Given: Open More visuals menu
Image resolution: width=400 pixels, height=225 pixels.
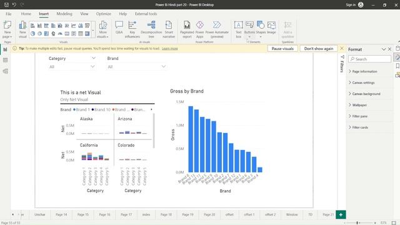Looking at the screenshot, I should click(103, 29).
